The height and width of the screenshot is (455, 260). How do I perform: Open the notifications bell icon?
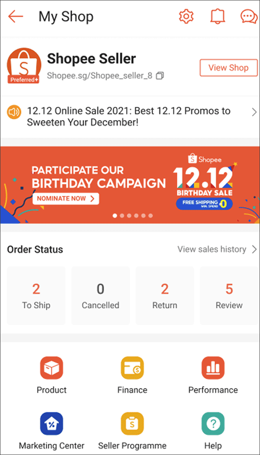(217, 16)
